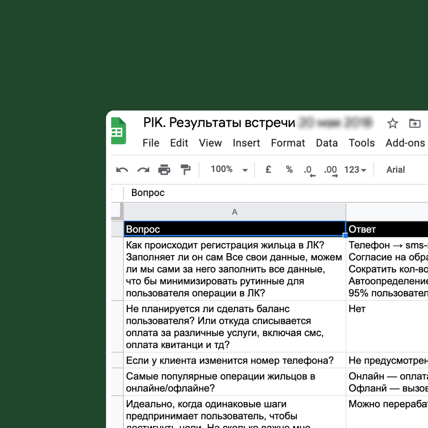This screenshot has height=428, width=428.
Task: Click the Google Sheets home logo
Action: click(x=118, y=131)
